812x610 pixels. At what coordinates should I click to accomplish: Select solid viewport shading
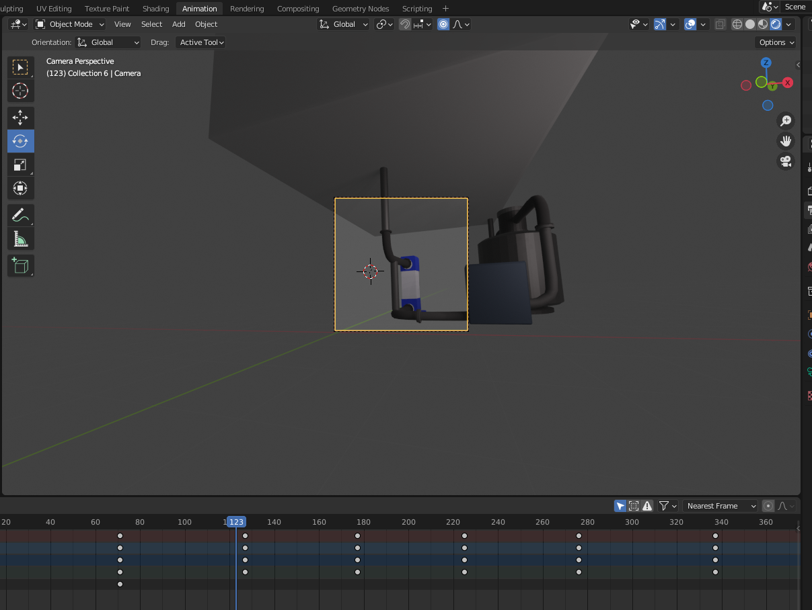click(x=750, y=24)
